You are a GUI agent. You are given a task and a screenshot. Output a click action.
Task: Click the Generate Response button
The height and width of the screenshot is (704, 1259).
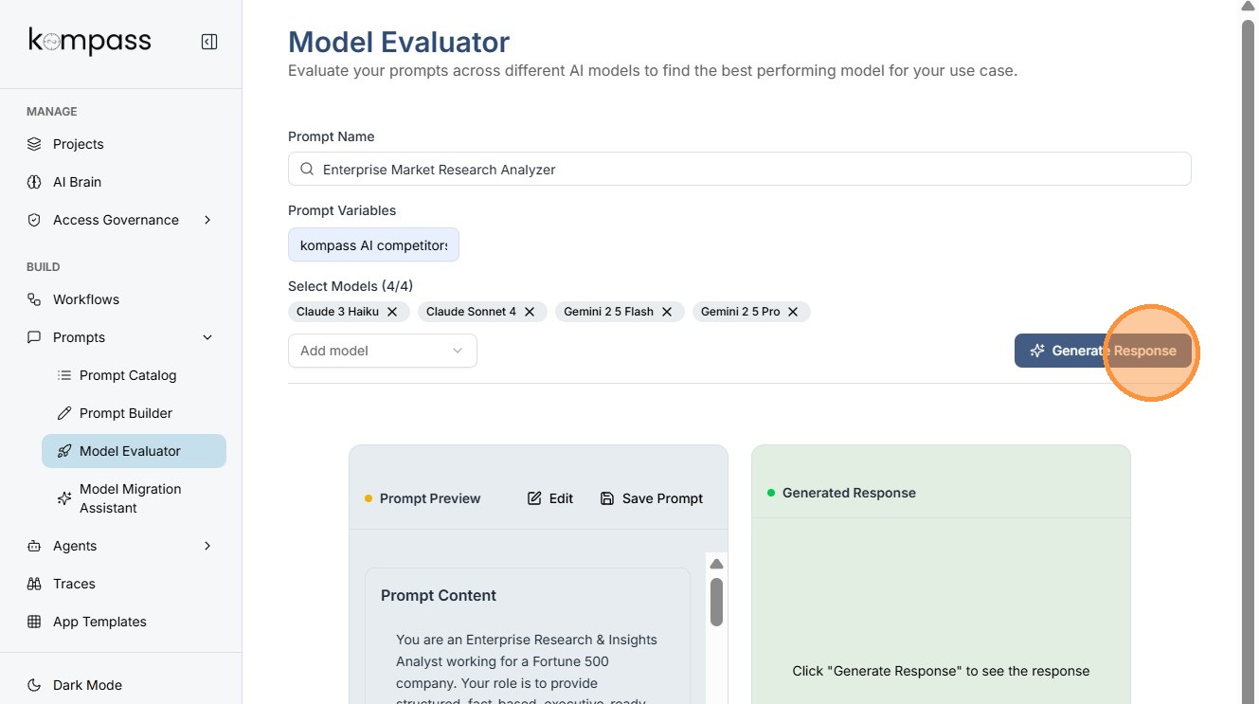pyautogui.click(x=1103, y=351)
